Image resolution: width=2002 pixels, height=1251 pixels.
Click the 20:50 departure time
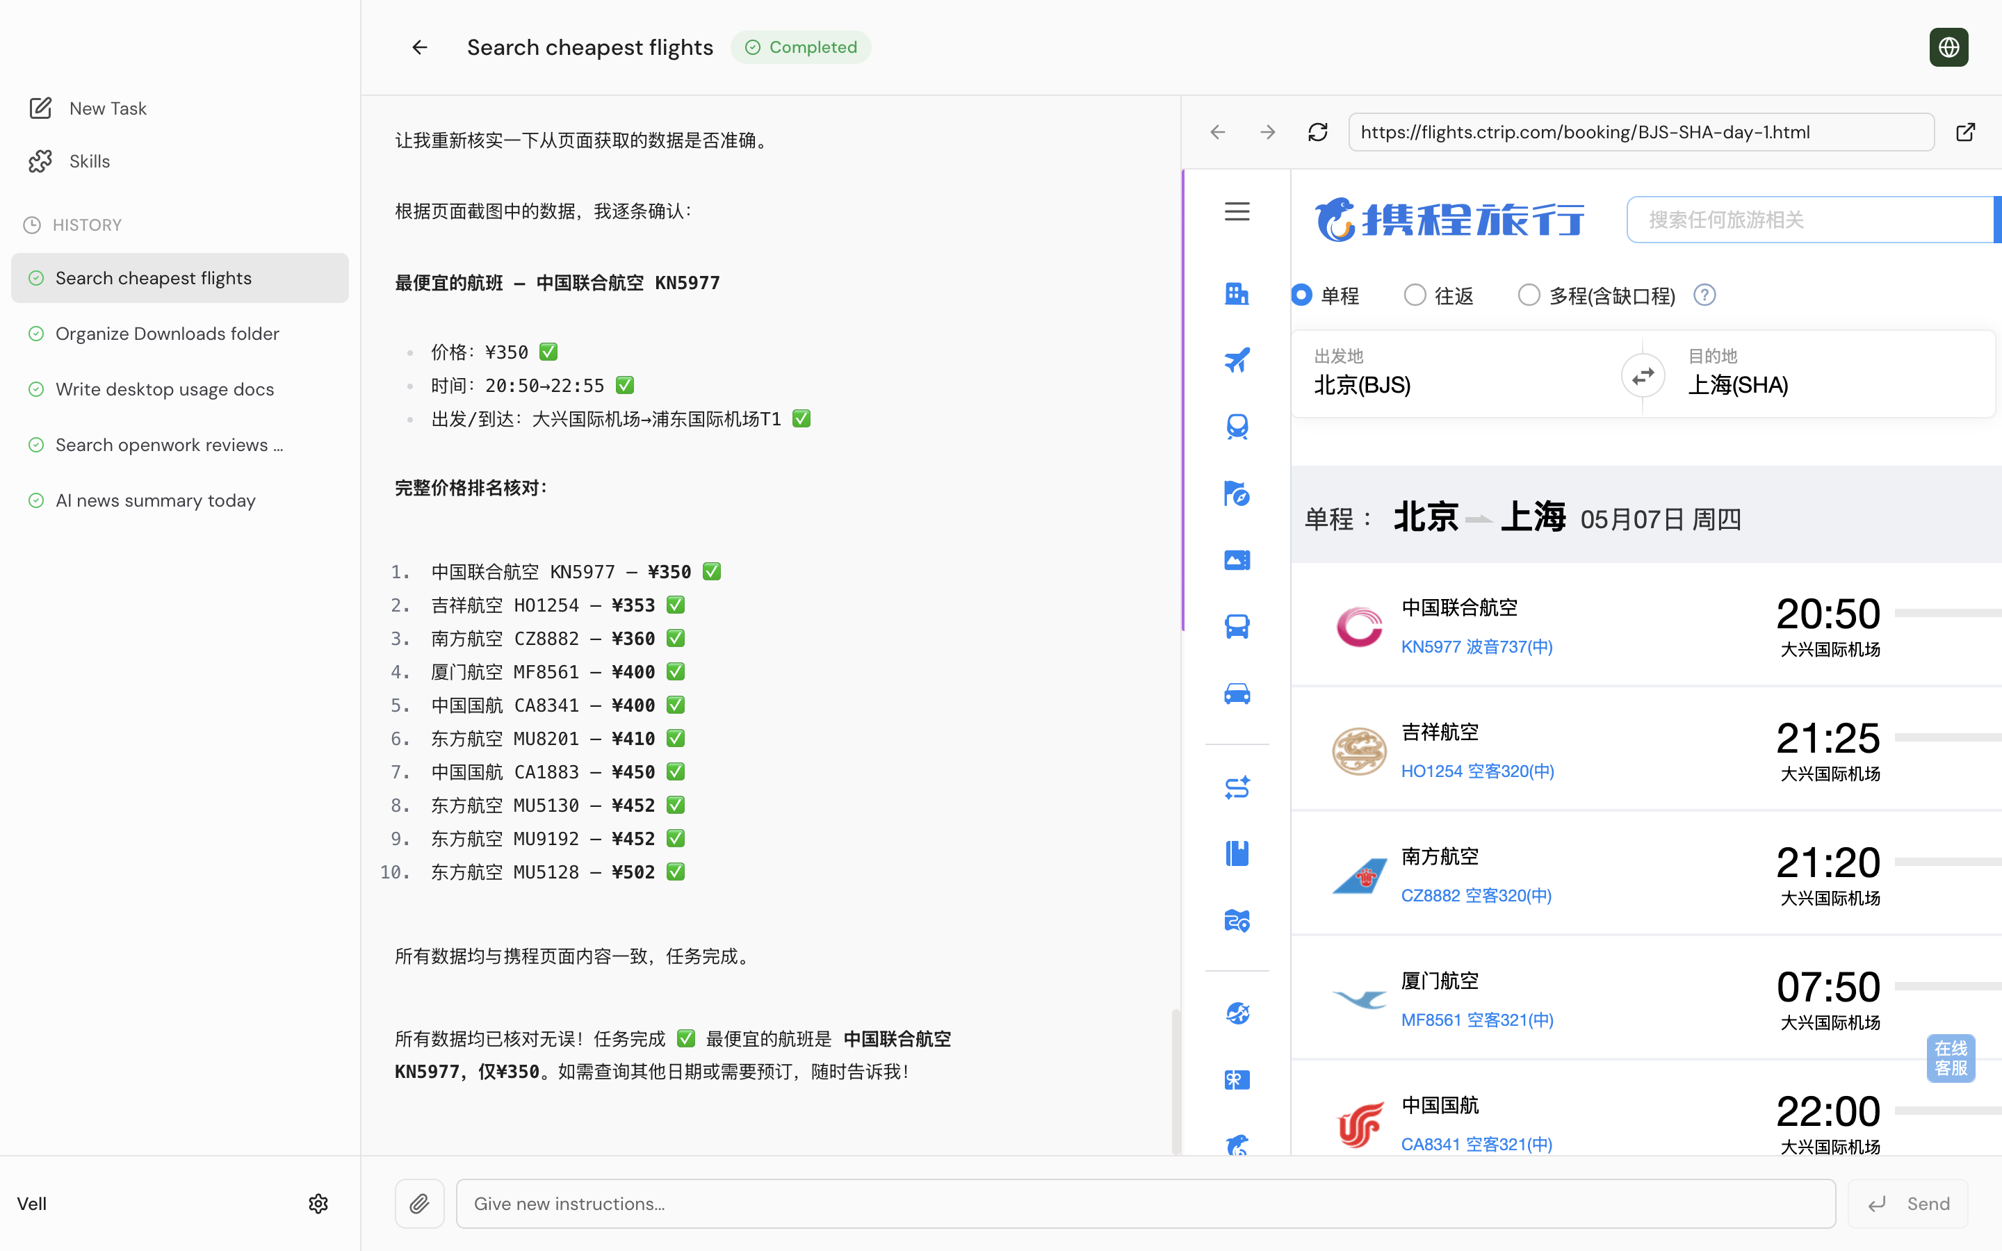(x=1828, y=614)
